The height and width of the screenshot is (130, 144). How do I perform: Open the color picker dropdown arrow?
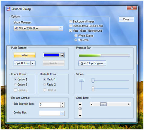[62, 55]
